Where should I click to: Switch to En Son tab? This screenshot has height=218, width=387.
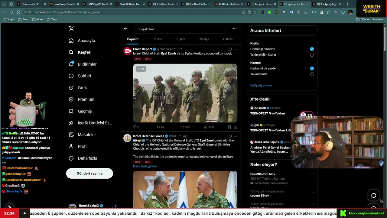click(158, 39)
